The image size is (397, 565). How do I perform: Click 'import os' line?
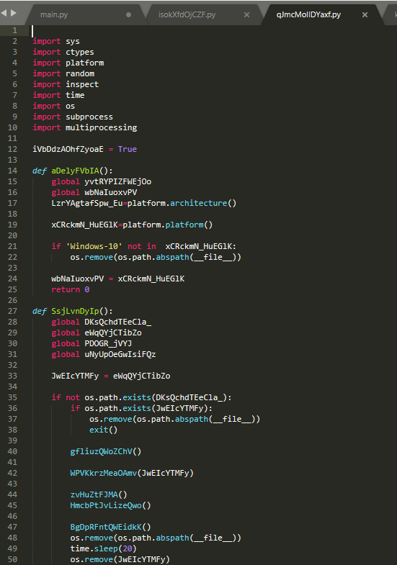point(54,106)
